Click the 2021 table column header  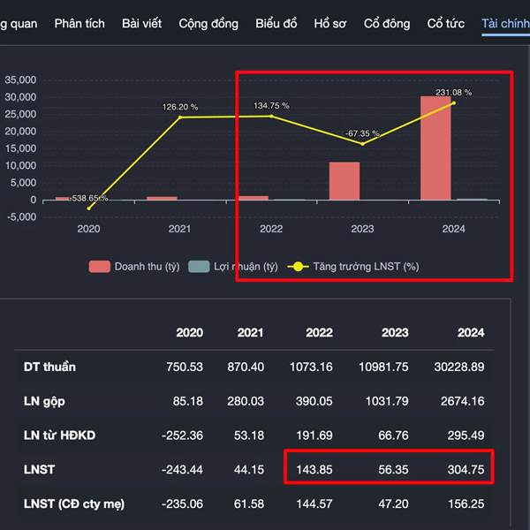point(250,333)
